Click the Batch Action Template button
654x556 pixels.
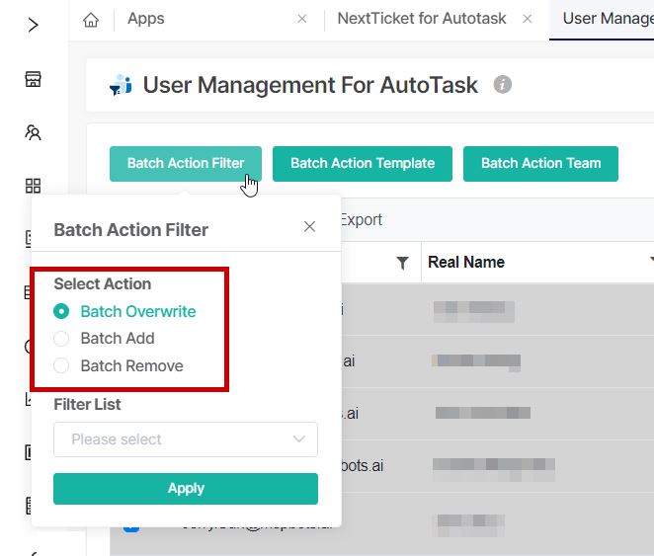363,163
